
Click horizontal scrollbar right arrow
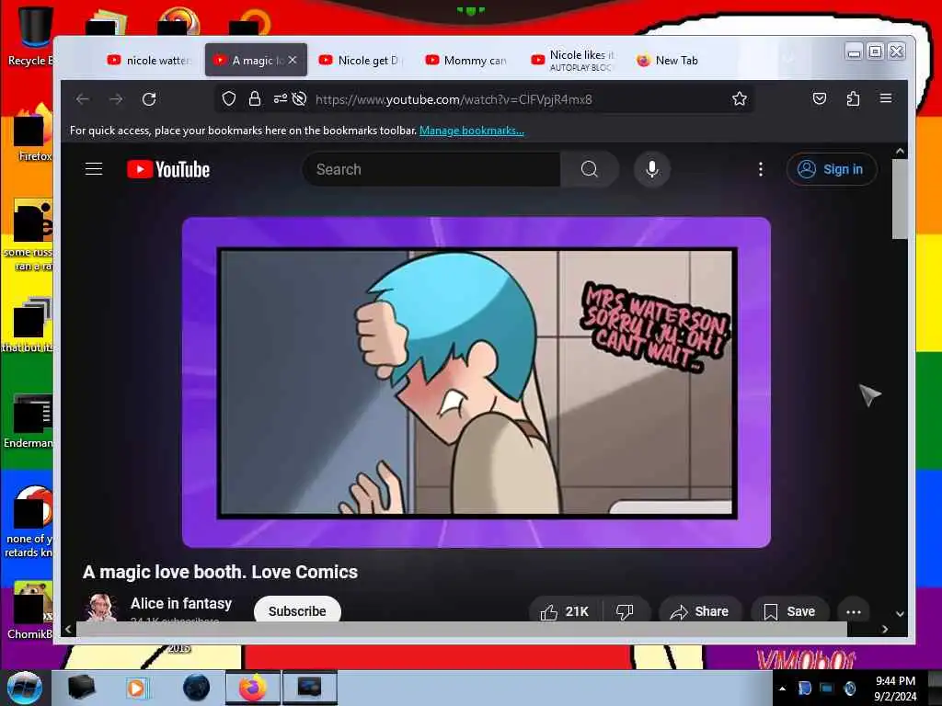pyautogui.click(x=885, y=629)
